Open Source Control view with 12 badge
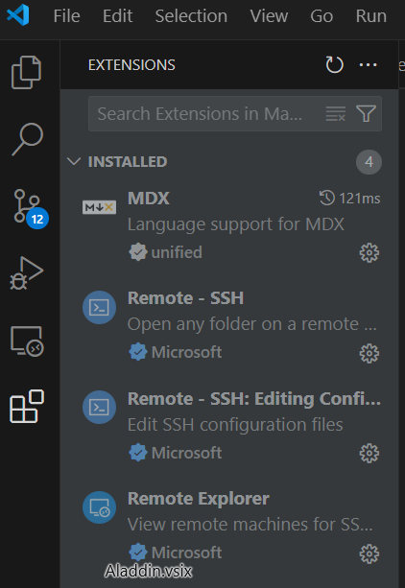405x588 pixels. (x=29, y=208)
